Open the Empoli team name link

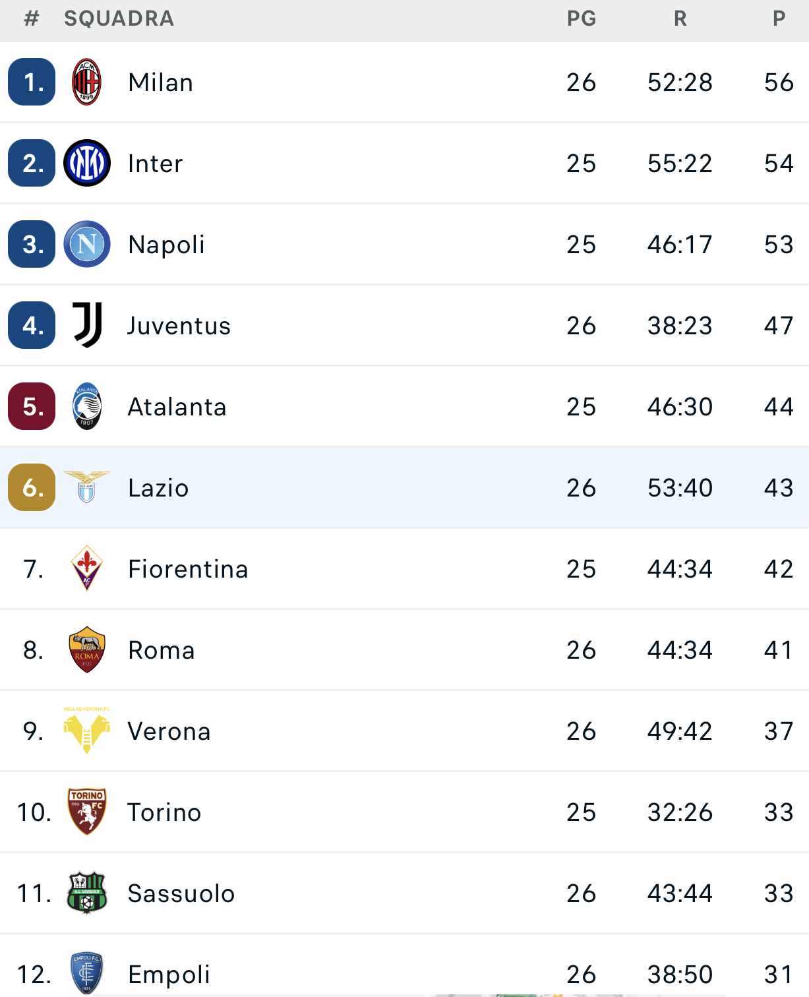pyautogui.click(x=169, y=975)
